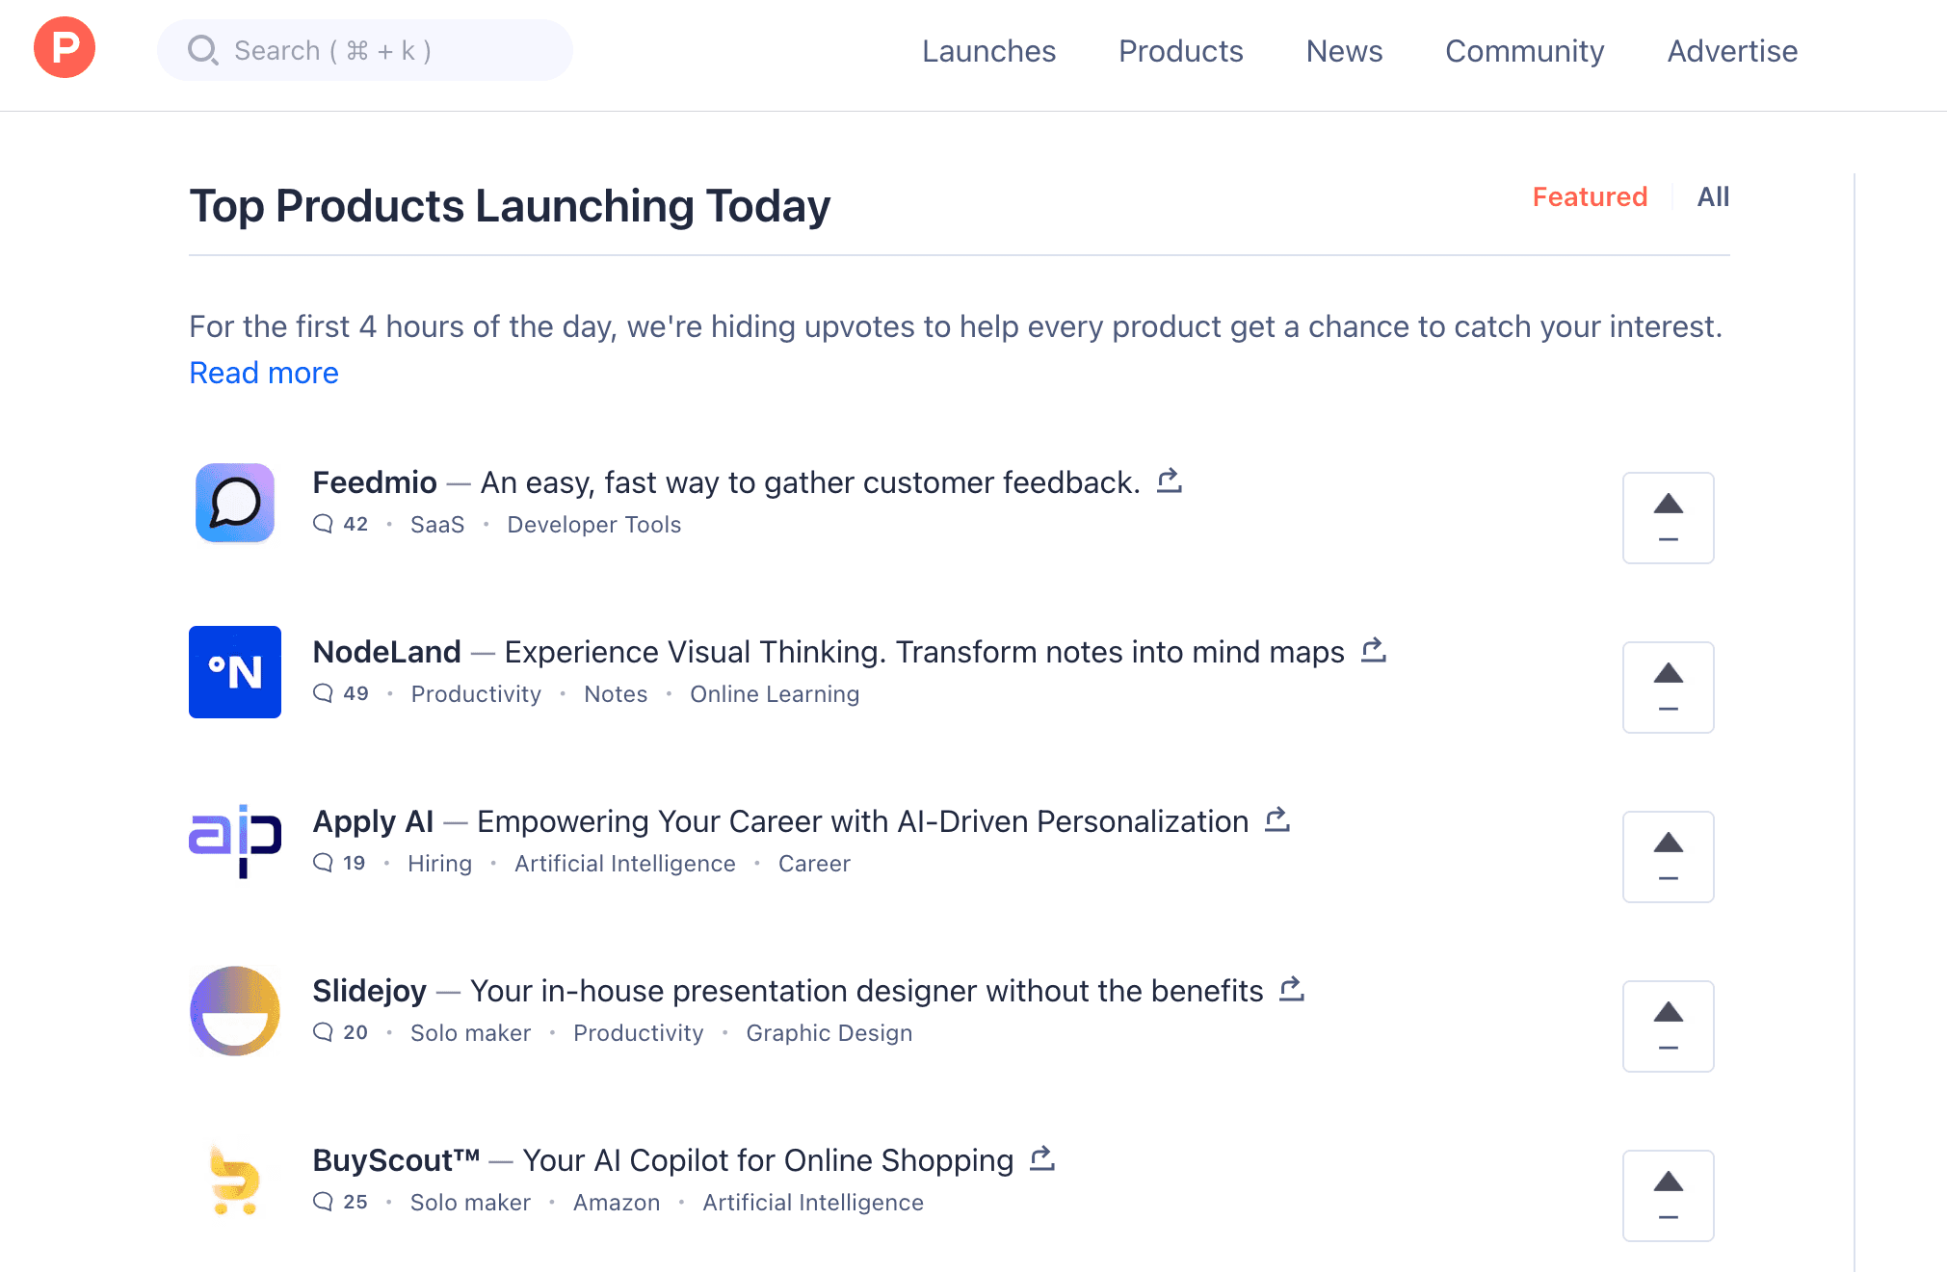The height and width of the screenshot is (1272, 1947).
Task: Select the Career topic tag
Action: coord(814,864)
